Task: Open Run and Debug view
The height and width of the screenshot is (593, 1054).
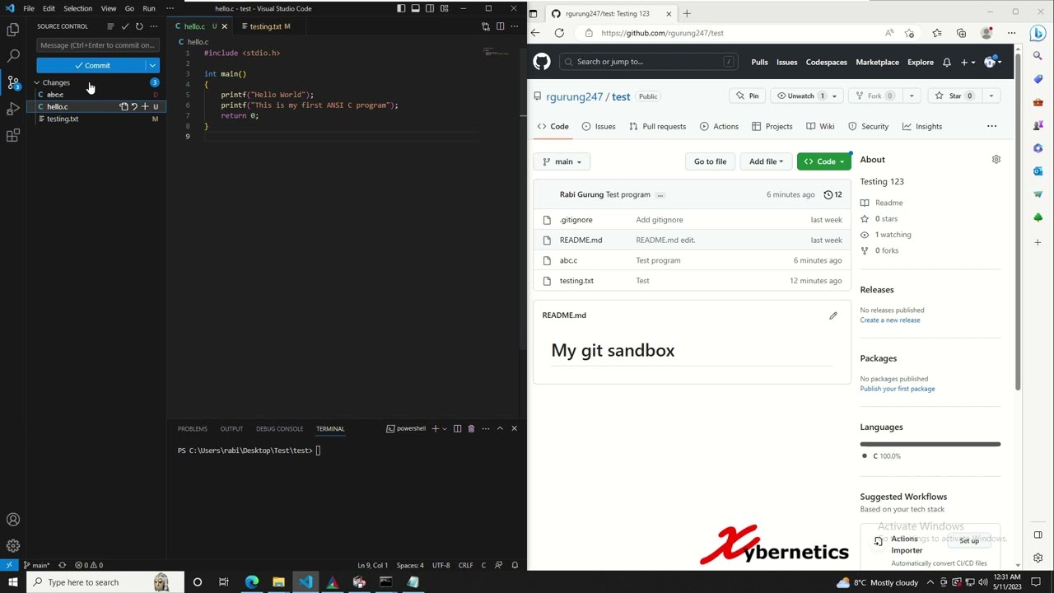Action: [x=13, y=109]
